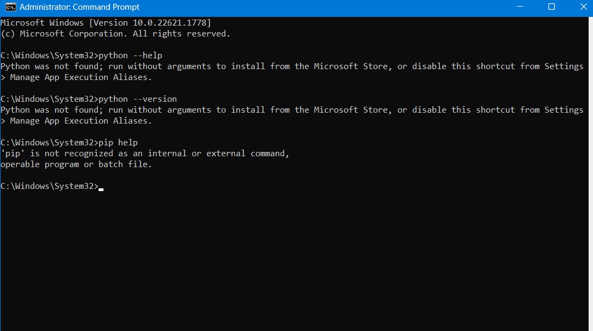This screenshot has width=593, height=331.
Task: Click the 'pip is not recognized' error line
Action: click(x=144, y=153)
